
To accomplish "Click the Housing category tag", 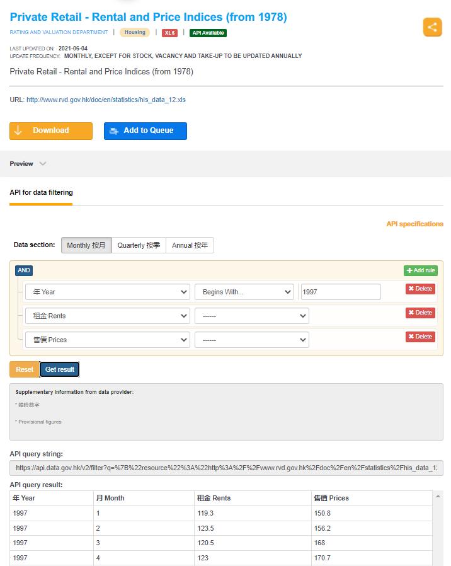I will tap(135, 33).
